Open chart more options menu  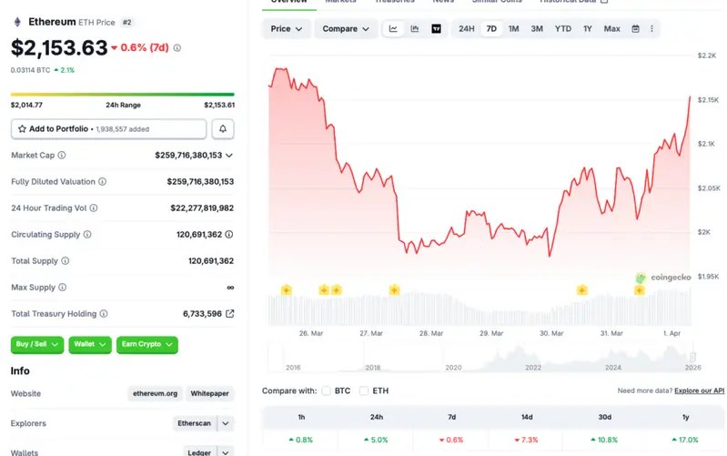click(x=651, y=29)
